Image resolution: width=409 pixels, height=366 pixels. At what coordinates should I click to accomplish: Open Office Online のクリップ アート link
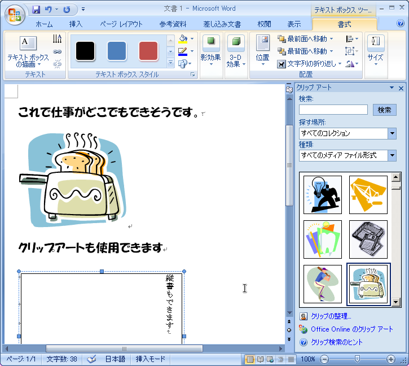tap(352, 329)
